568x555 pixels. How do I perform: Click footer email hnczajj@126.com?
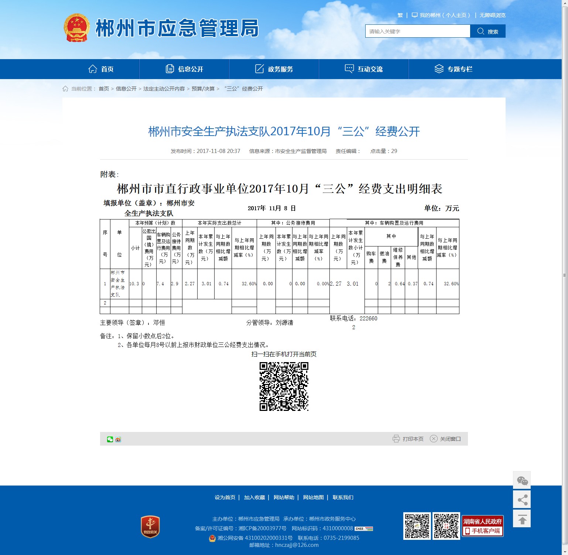coord(297,545)
